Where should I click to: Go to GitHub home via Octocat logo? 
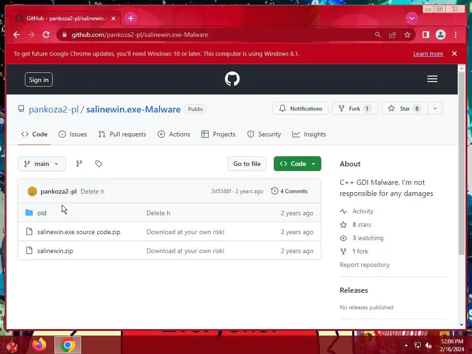coord(232,79)
